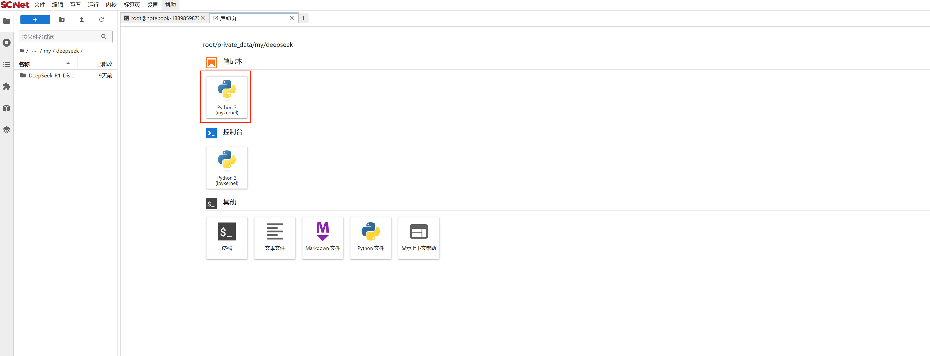The image size is (930, 356).
Task: Show the table of contents panel
Action: [7, 64]
